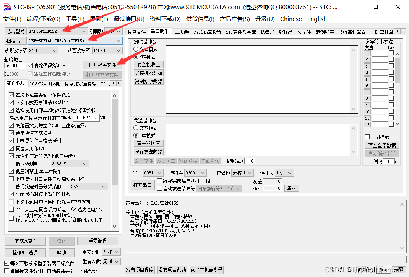Switch to Keil仿真设置 tab
409x277 pixels.
pos(208,32)
